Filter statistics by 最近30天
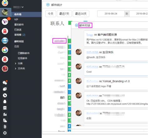Screen dimensions: 148x138 81,14
